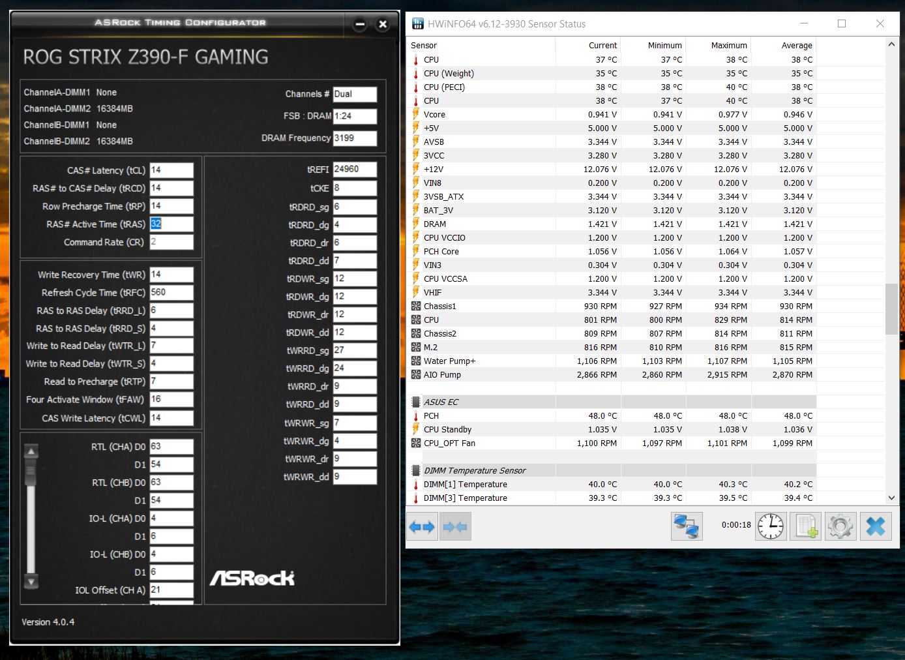Image resolution: width=905 pixels, height=660 pixels.
Task: Click the FSB : DRAM ratio field
Action: click(355, 116)
